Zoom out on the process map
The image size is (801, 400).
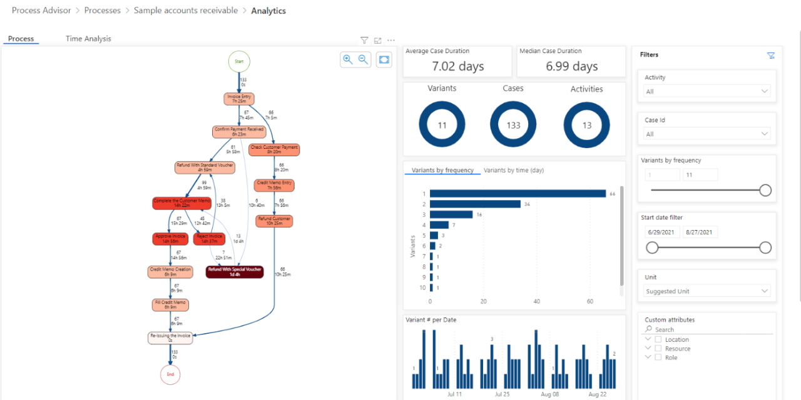(x=363, y=59)
